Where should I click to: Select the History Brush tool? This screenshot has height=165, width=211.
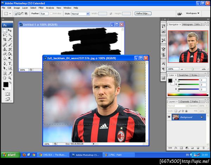(10, 49)
